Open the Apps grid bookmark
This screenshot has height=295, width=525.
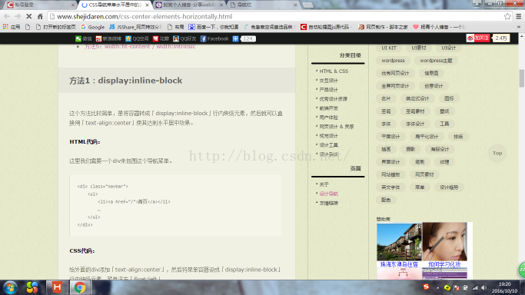tap(12, 27)
